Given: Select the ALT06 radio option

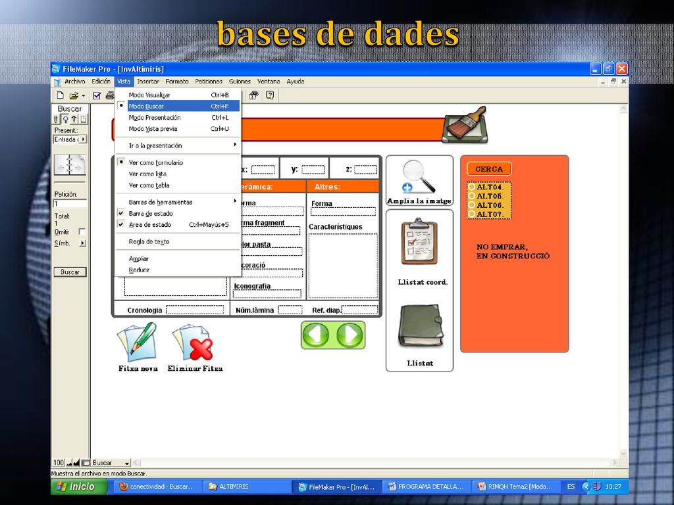Looking at the screenshot, I should (471, 205).
